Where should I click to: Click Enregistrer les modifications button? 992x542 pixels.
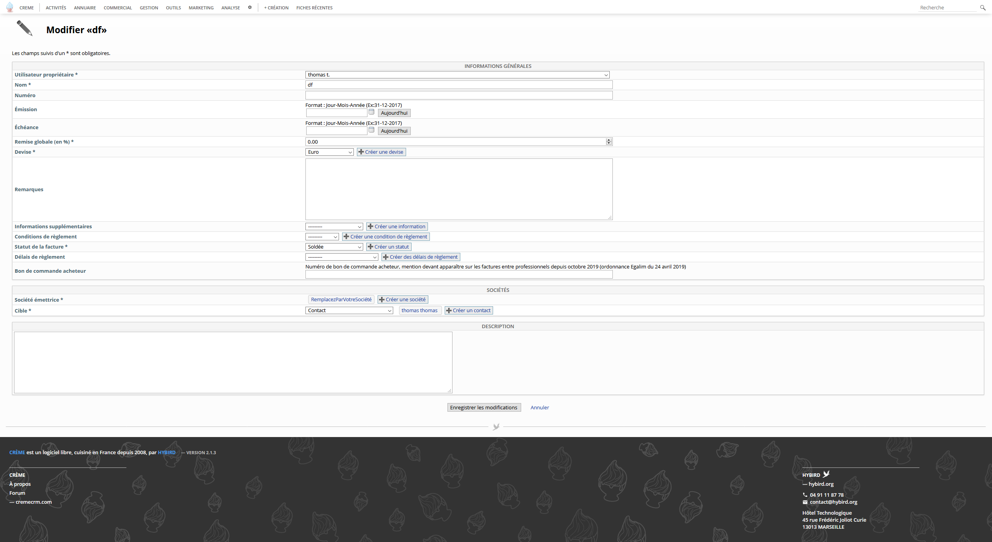click(x=483, y=407)
